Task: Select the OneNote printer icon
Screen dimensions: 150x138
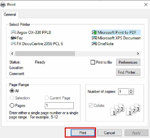Action: click(94, 44)
